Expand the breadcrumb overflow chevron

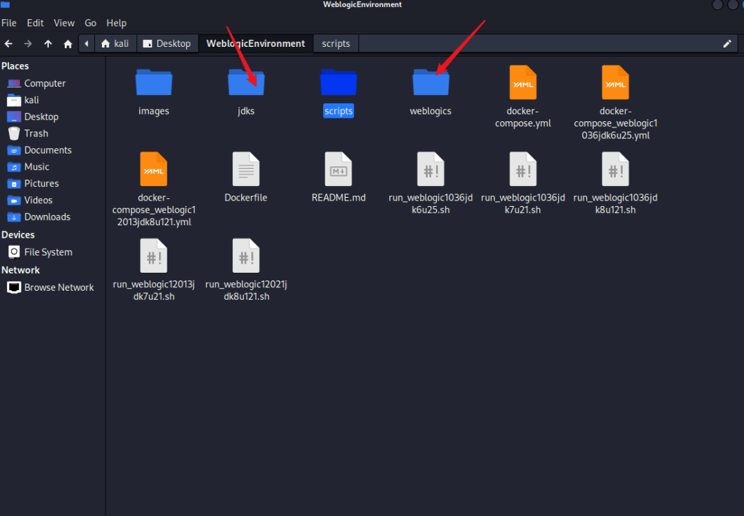(x=85, y=43)
